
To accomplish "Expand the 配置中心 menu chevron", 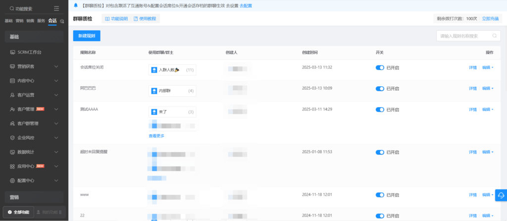I will coord(56,180).
